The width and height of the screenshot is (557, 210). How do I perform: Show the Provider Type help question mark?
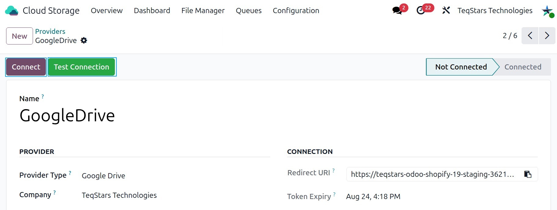pyautogui.click(x=70, y=173)
